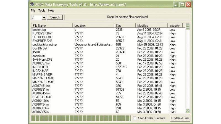Select ComDb.Dat file entry
The width and height of the screenshot is (221, 124).
click(x=108, y=48)
